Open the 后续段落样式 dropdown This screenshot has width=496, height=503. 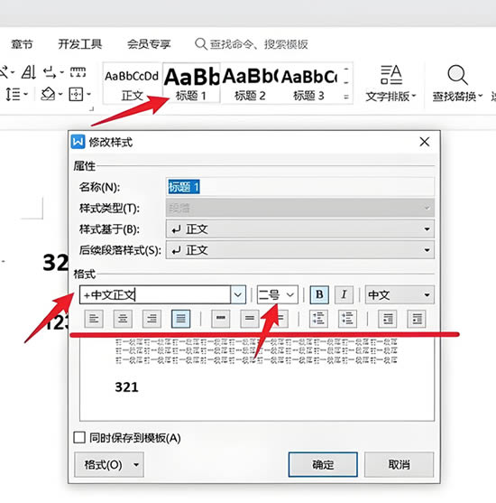[300, 250]
